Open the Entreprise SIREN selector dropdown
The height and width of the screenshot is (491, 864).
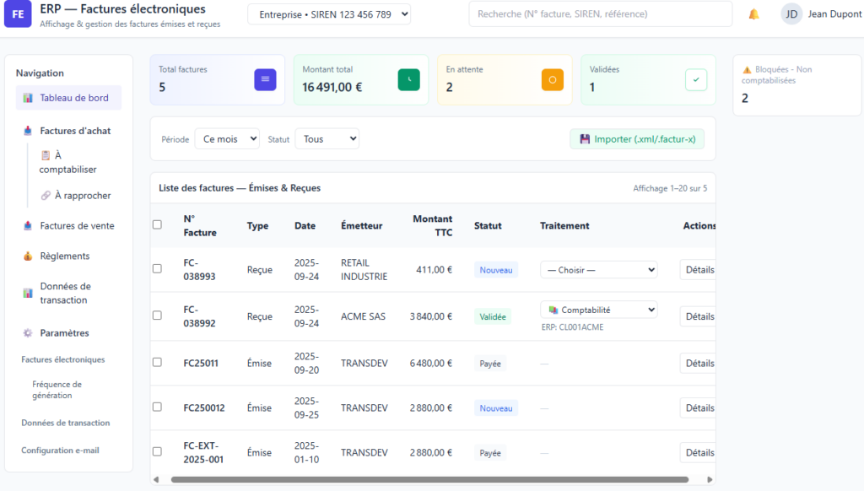pos(328,14)
